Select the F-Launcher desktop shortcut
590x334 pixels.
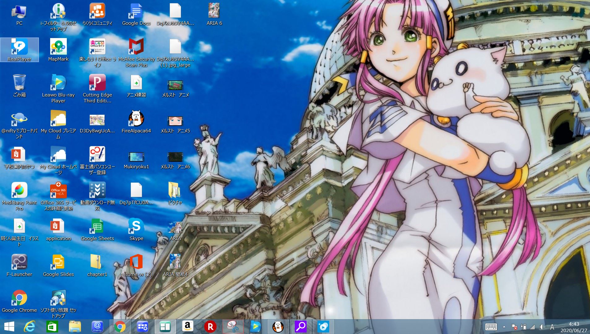coord(19,265)
